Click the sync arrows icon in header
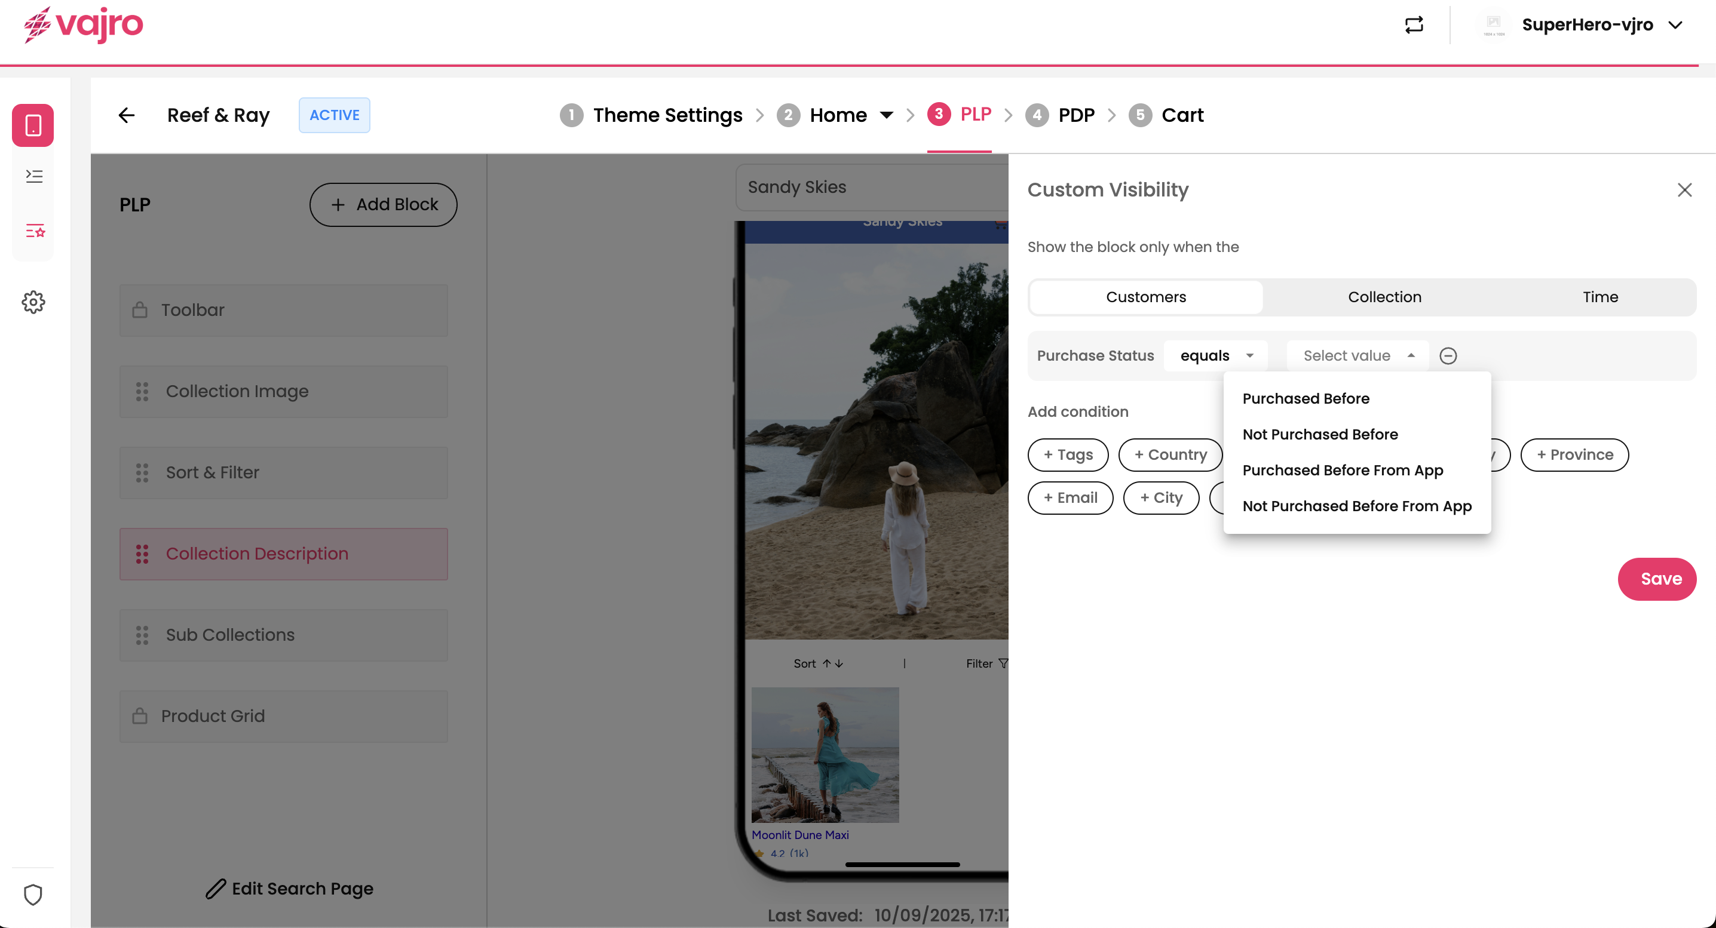Viewport: 1716px width, 928px height. pyautogui.click(x=1414, y=24)
